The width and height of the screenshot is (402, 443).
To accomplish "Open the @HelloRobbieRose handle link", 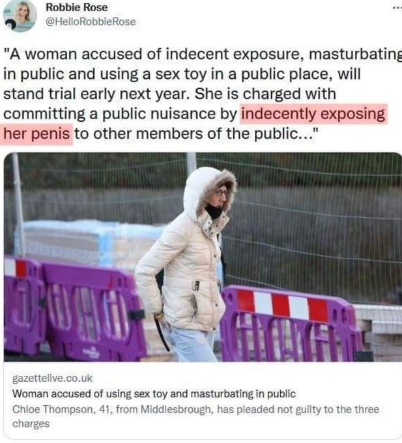I will (91, 21).
